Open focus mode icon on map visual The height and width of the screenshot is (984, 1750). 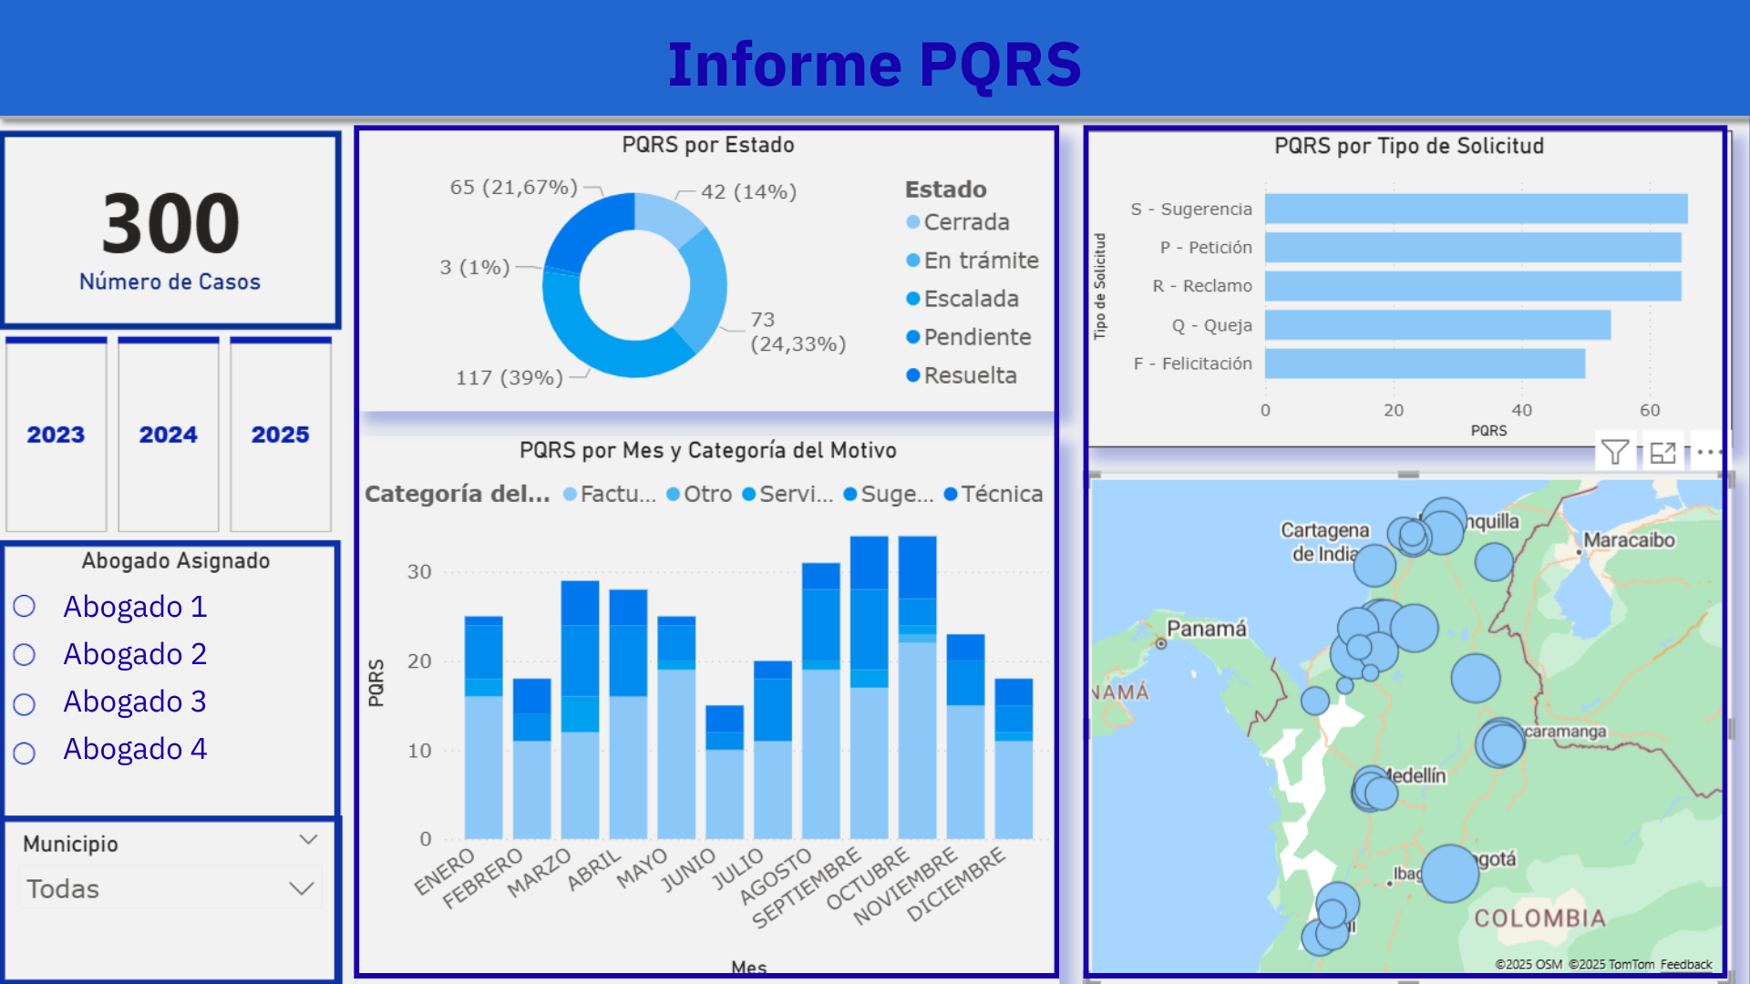[1663, 452]
